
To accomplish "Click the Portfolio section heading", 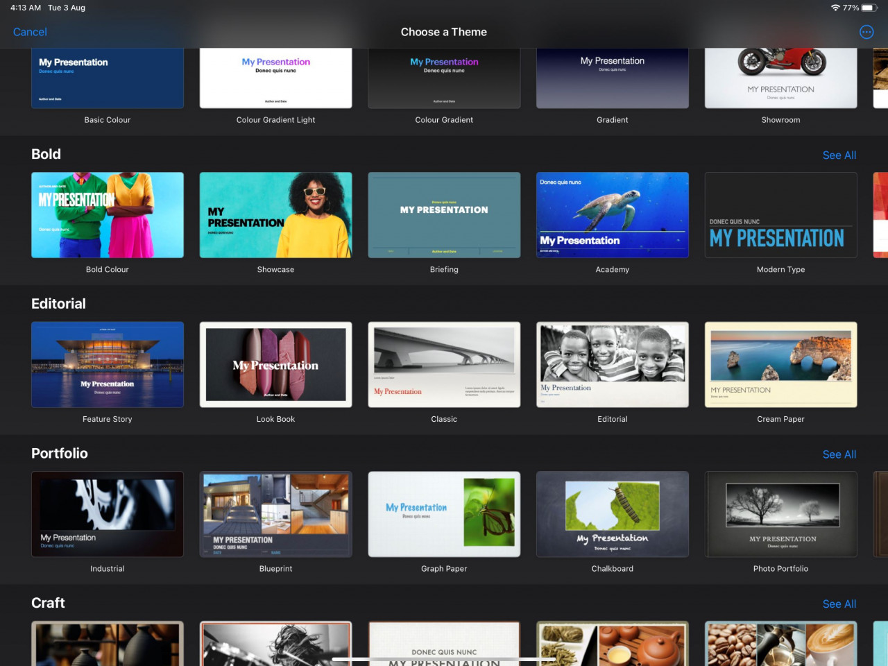I will [60, 453].
